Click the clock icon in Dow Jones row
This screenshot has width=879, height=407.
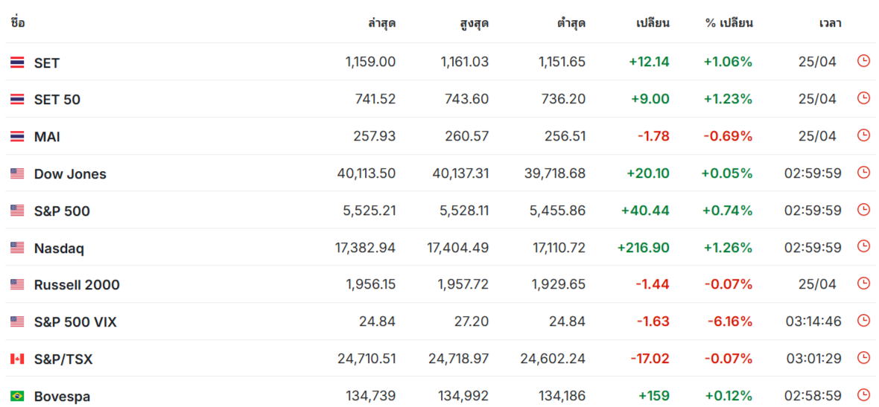863,173
